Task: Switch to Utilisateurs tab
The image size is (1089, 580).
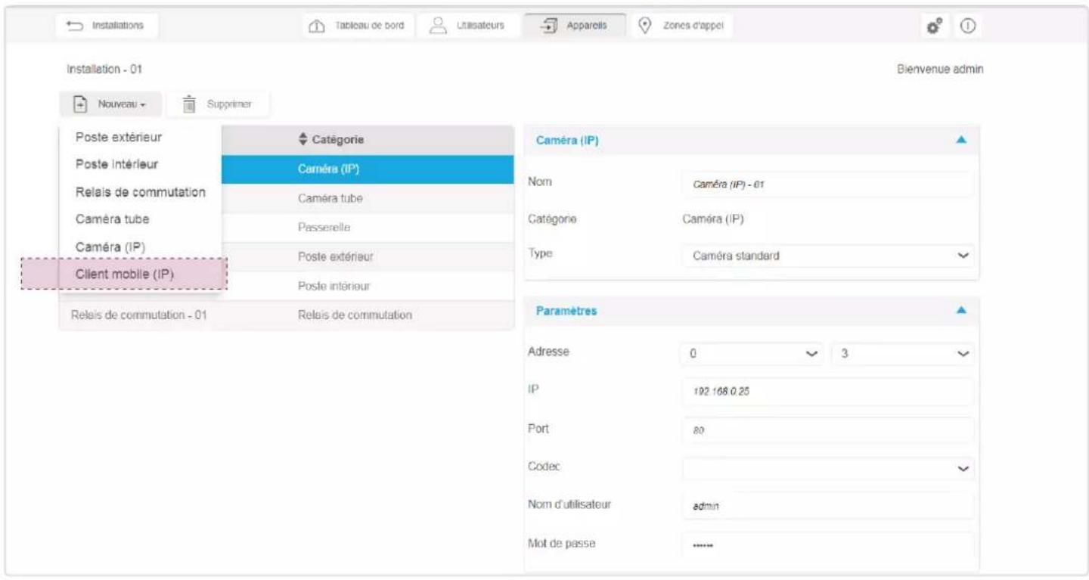Action: 469,25
